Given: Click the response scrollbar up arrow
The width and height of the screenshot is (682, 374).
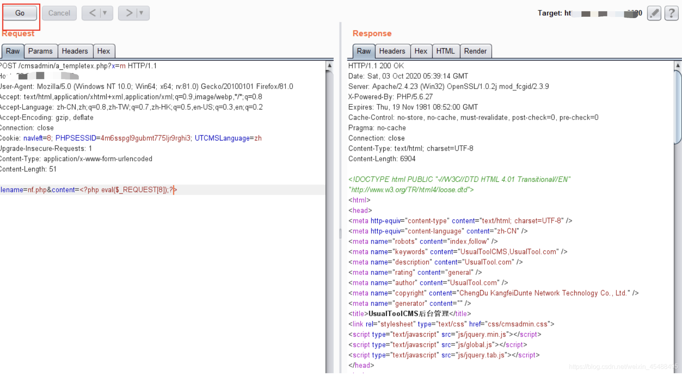Looking at the screenshot, I should coord(678,65).
